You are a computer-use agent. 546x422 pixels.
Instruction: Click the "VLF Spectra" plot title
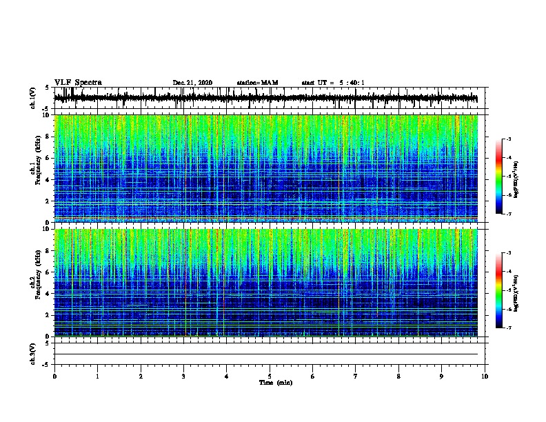(78, 83)
